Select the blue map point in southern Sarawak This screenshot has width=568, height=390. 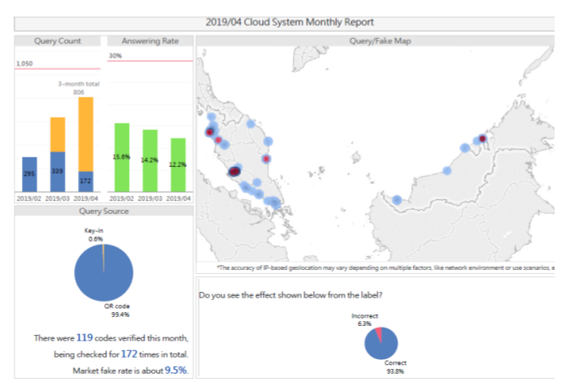[397, 200]
